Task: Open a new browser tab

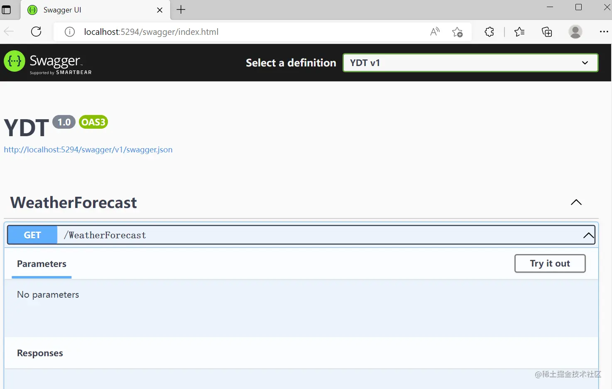Action: pyautogui.click(x=181, y=10)
